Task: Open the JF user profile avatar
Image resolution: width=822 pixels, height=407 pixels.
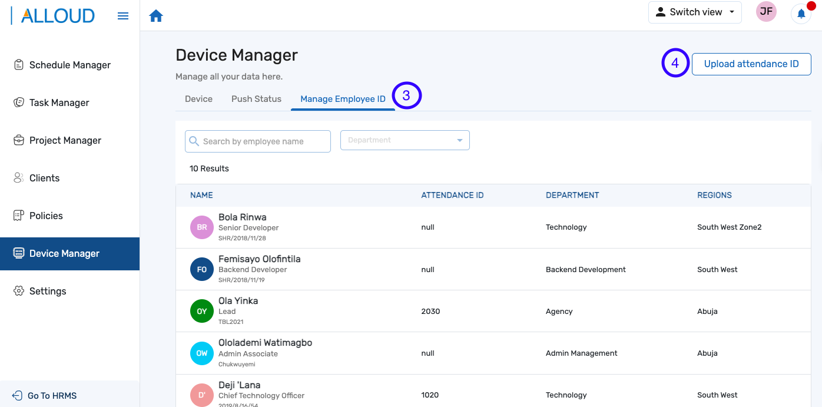Action: tap(766, 12)
